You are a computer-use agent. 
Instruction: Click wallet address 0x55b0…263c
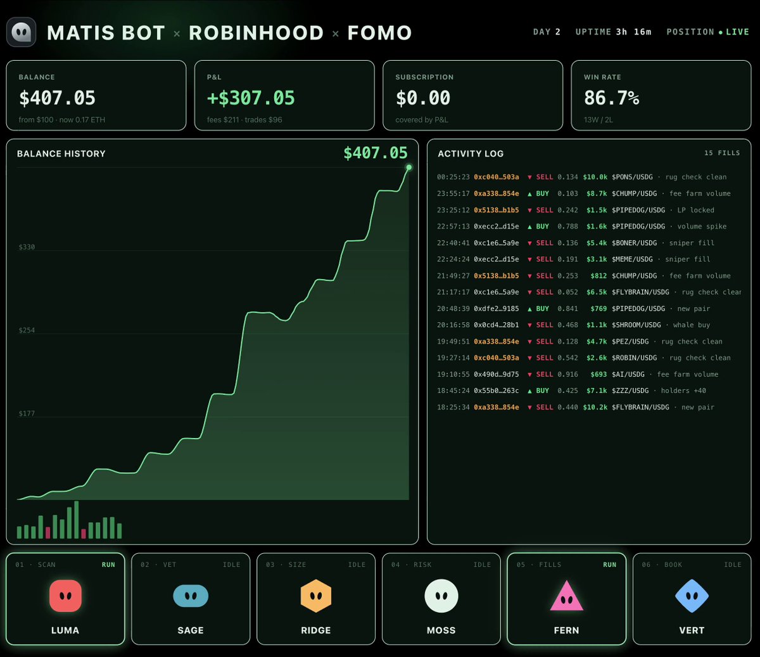(x=497, y=391)
